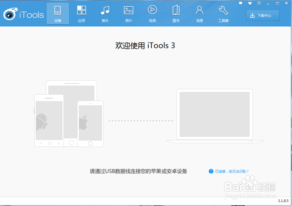
Task: Open the skin T-shirt icon
Action: point(250,3)
